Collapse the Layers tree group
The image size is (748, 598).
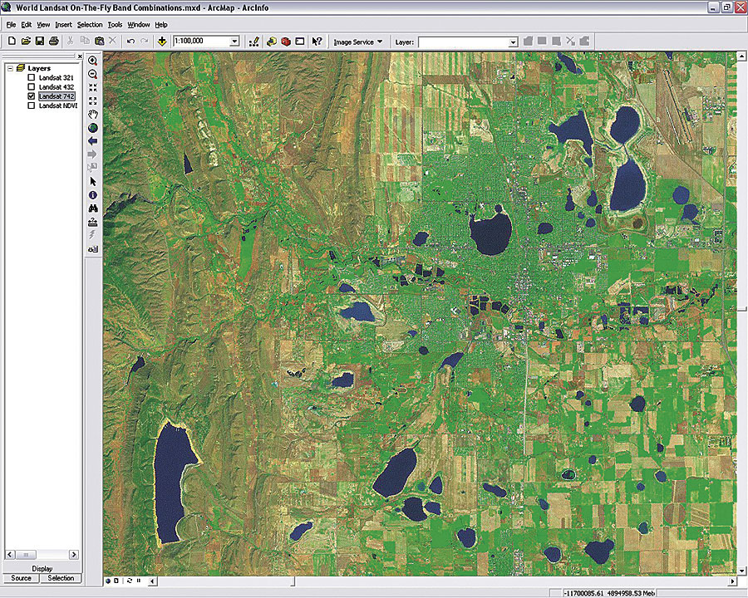(x=10, y=68)
